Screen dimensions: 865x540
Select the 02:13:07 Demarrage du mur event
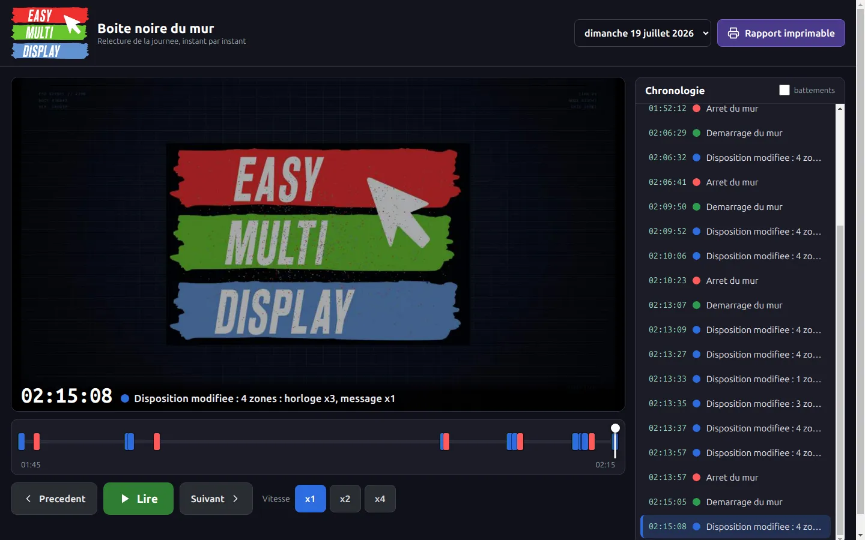click(x=735, y=305)
